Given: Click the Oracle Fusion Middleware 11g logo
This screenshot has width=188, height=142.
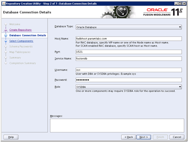Looking at the screenshot, I should click(163, 12).
